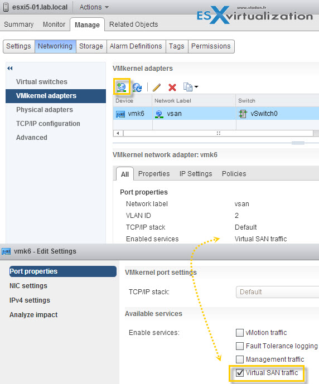Click the panel splitter handle below the table
This screenshot has height=384, width=319.
298,143
